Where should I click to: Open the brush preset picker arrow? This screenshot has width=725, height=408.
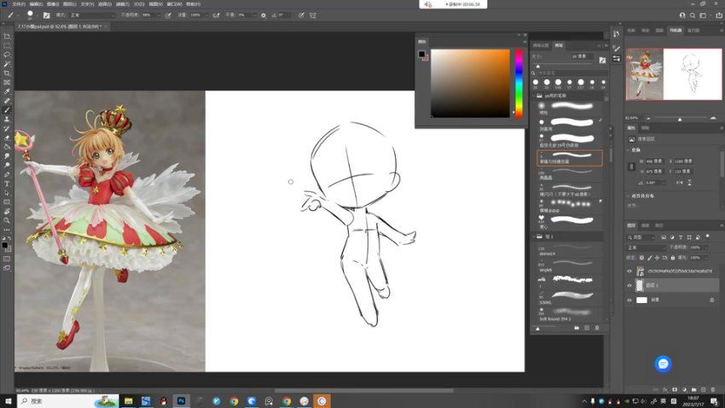(37, 15)
